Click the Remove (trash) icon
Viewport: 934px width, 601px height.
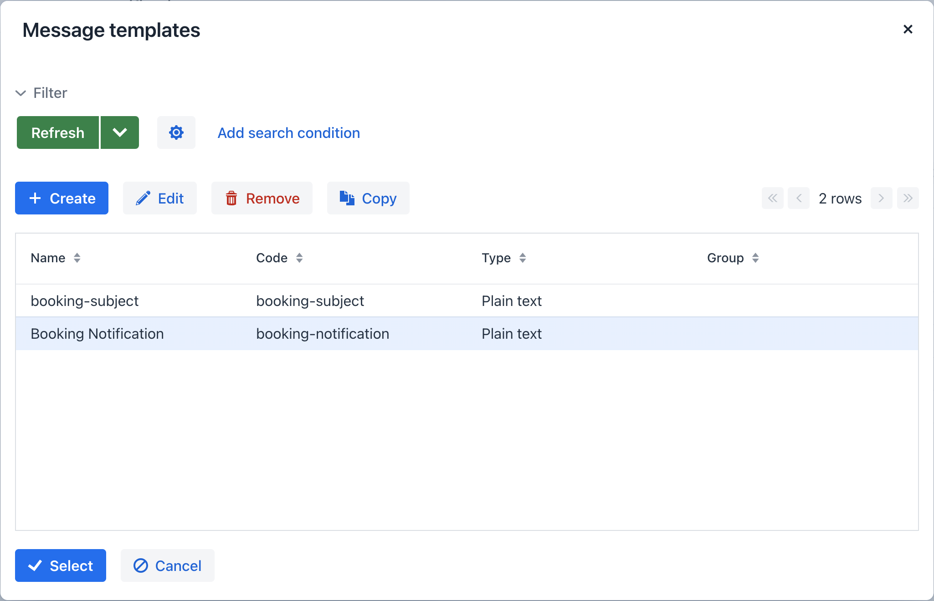(x=231, y=199)
